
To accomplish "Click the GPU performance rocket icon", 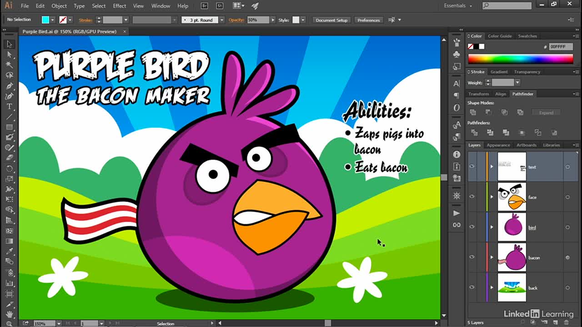I will click(255, 6).
